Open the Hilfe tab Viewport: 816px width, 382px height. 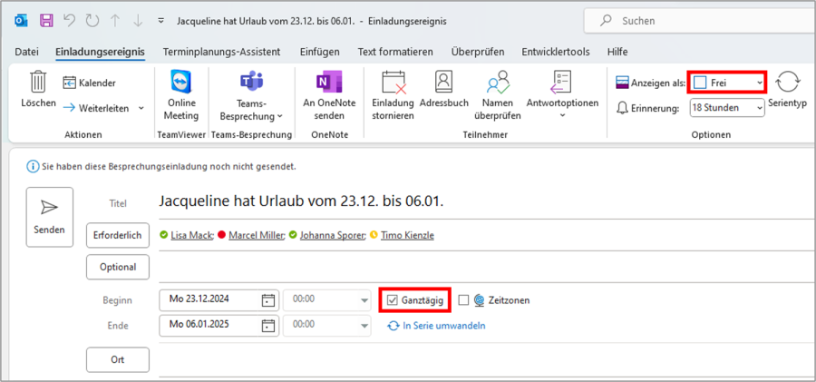click(617, 52)
